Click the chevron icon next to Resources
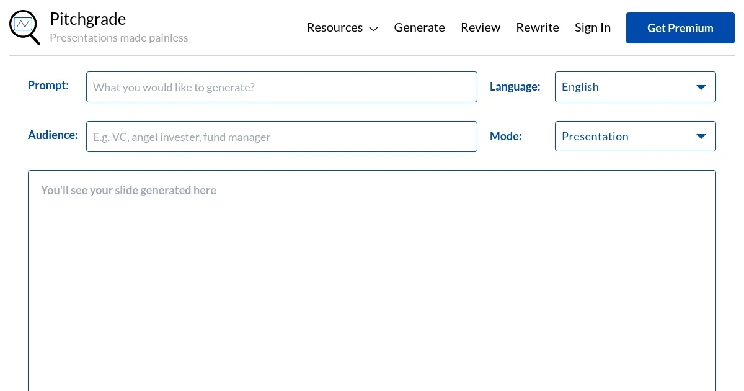Screen dimensions: 744x391 pyautogui.click(x=373, y=29)
